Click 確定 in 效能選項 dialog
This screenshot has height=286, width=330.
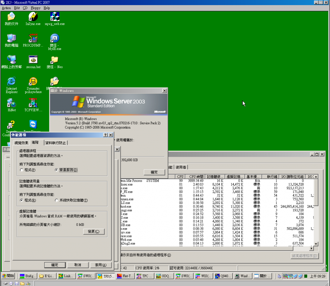(55, 265)
